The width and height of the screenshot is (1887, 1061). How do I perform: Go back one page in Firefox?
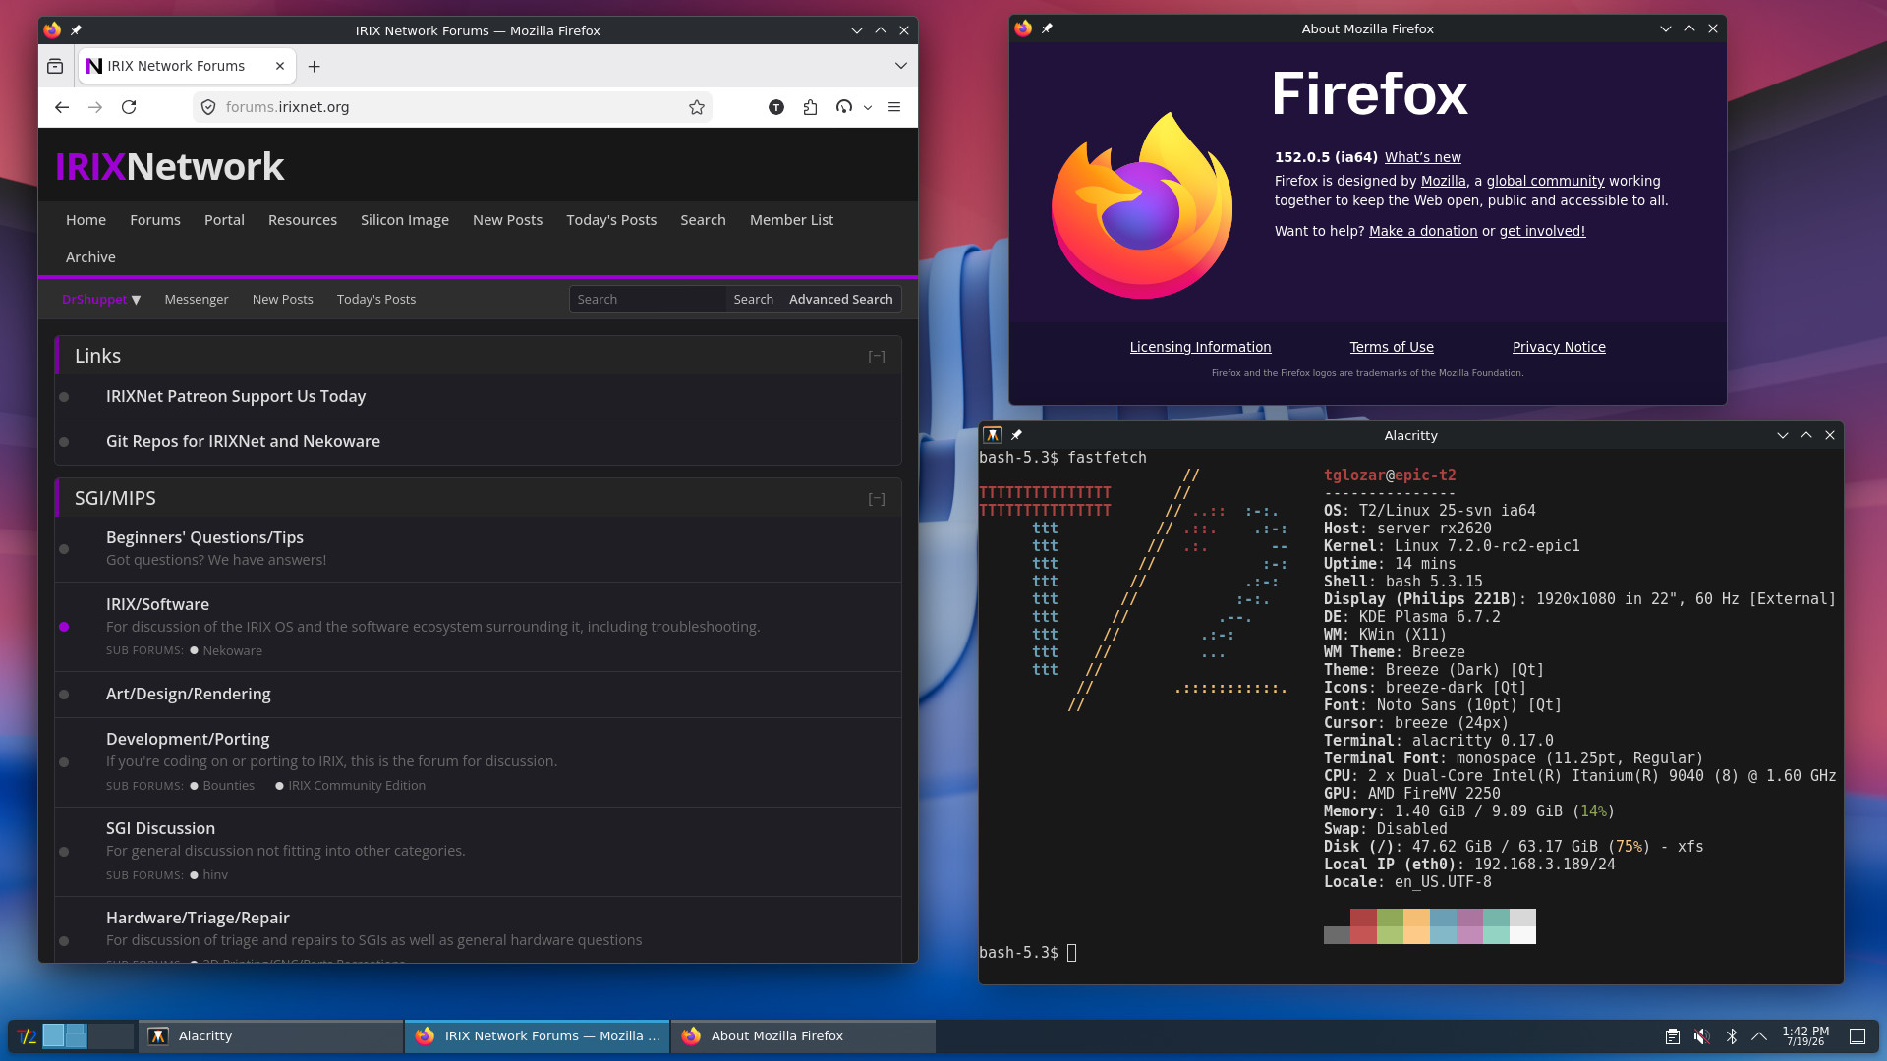pyautogui.click(x=62, y=107)
